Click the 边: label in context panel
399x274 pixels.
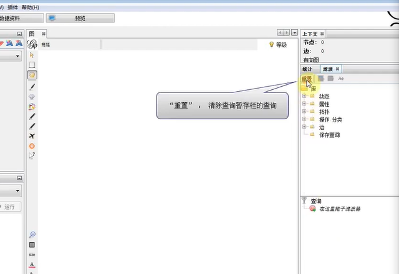tap(307, 51)
